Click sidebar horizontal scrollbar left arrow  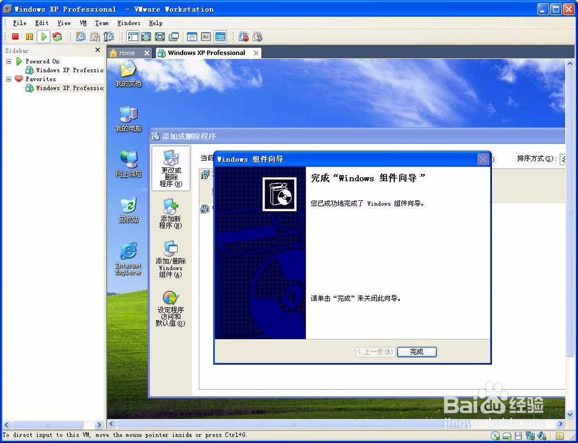click(x=6, y=425)
